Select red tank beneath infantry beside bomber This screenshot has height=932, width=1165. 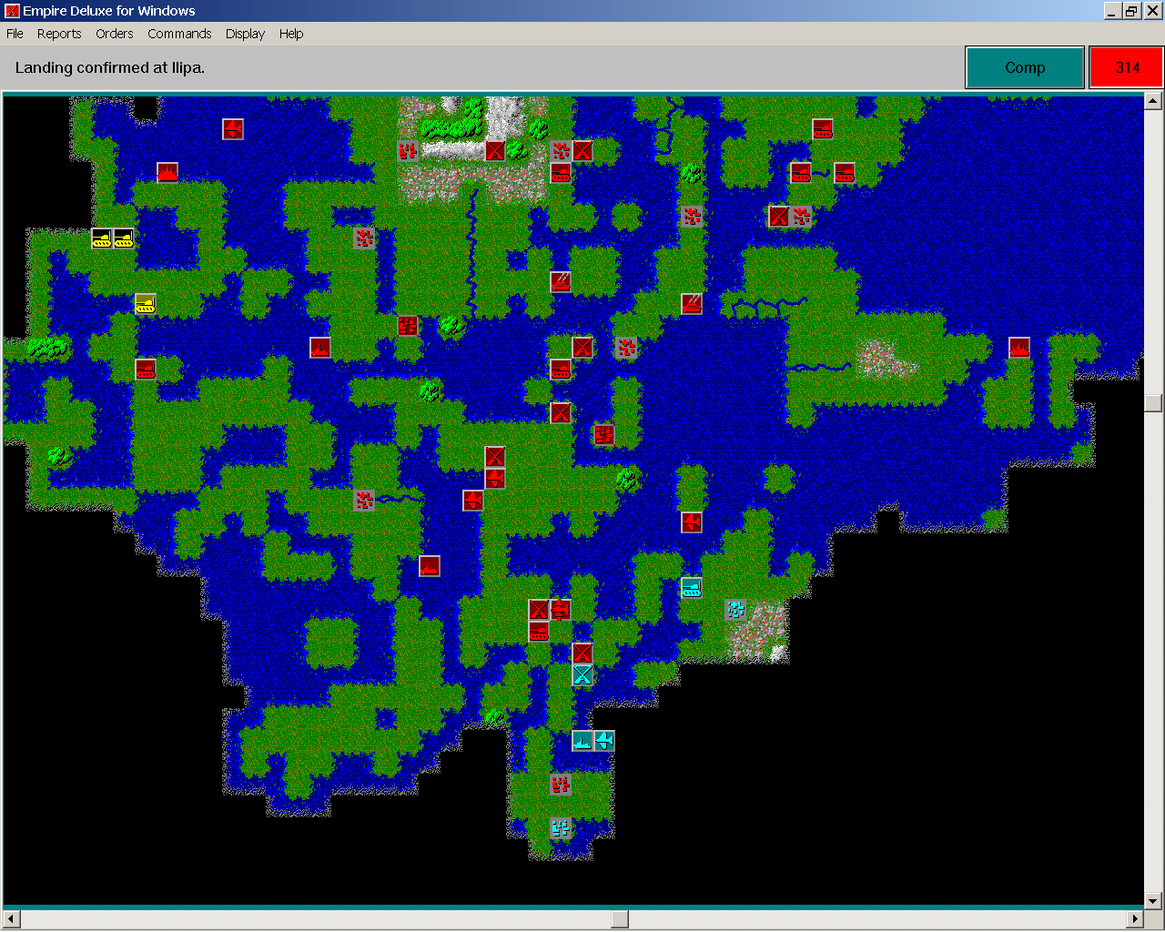coord(539,632)
